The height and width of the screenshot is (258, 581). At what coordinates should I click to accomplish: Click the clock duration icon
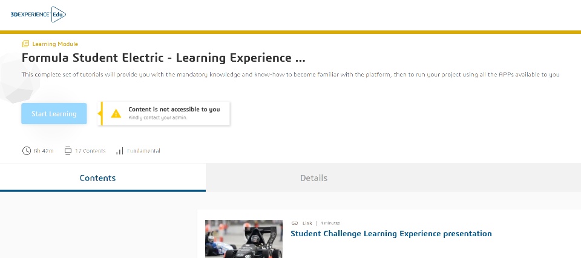point(26,151)
